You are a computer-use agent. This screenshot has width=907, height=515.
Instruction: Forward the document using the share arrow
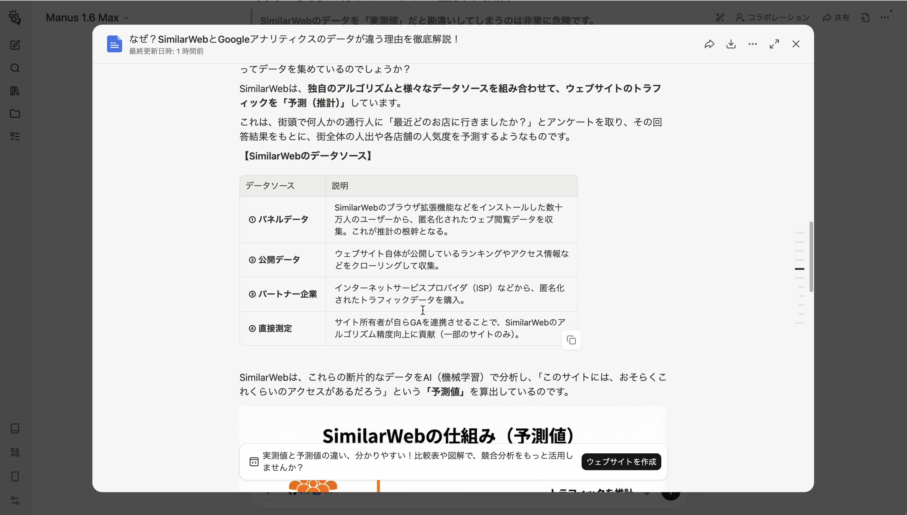coord(710,44)
